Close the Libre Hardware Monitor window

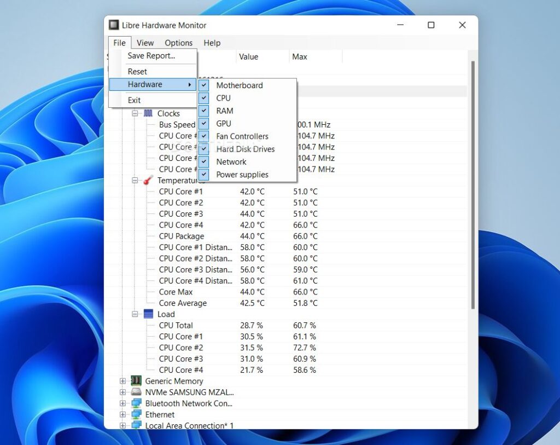[462, 25]
